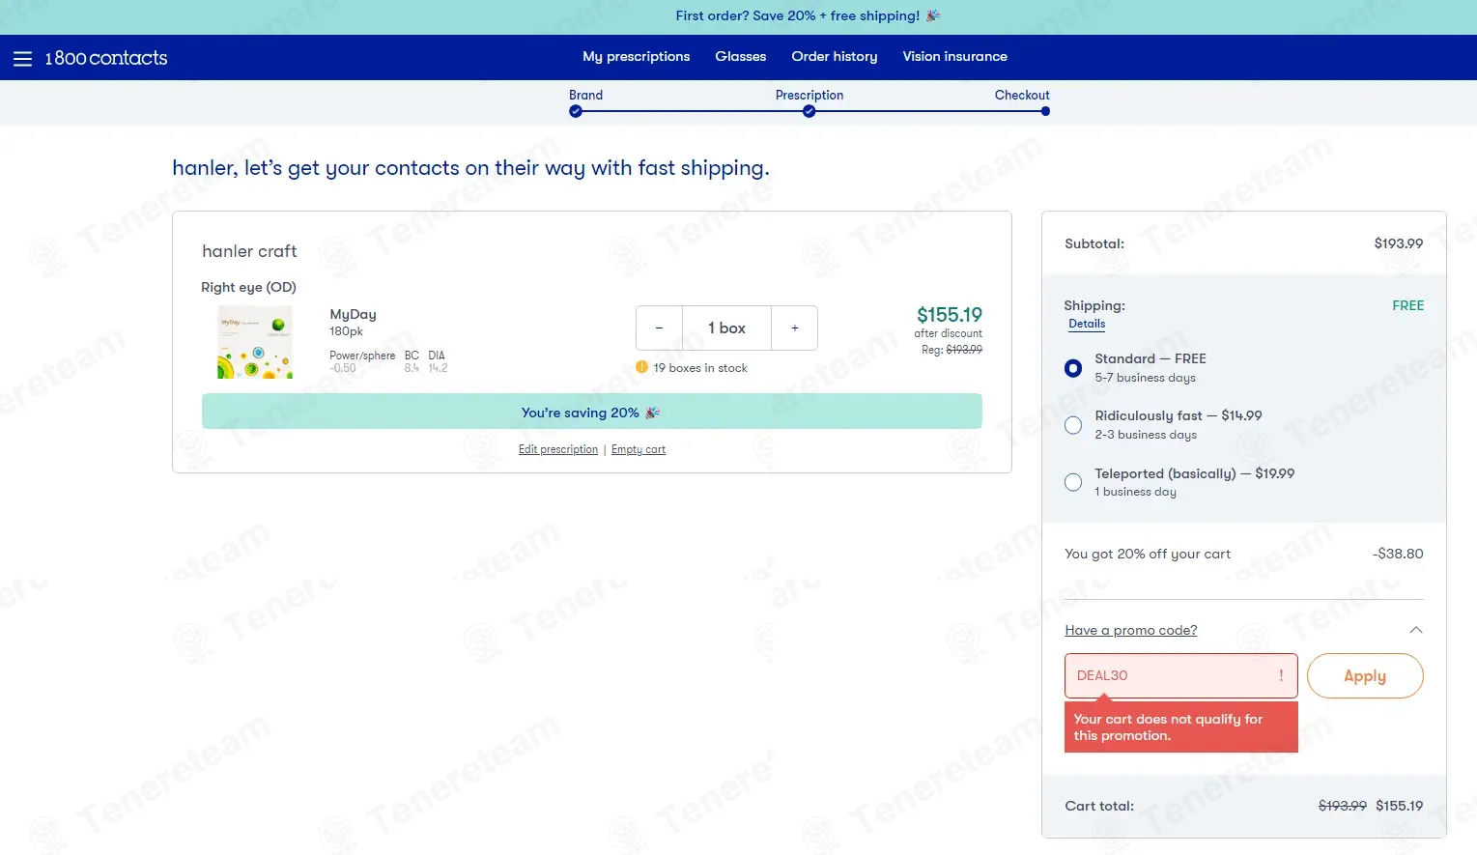Select Teleported (basically) shipping option
The height and width of the screenshot is (855, 1477).
pyautogui.click(x=1073, y=482)
